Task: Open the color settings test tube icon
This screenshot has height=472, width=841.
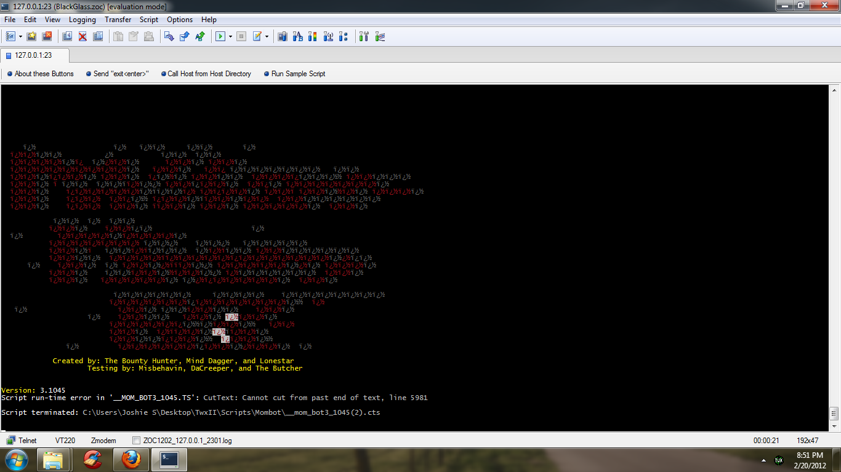Action: (313, 37)
